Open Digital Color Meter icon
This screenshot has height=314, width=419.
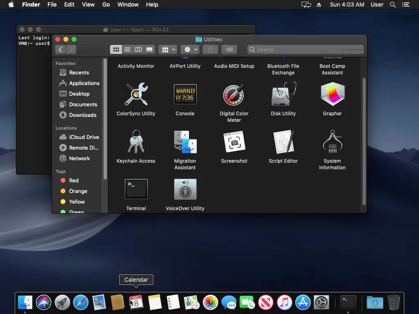coord(234,94)
